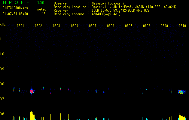This screenshot has height=120, width=189.
Task: Click the 0801 time marker
Action: (20, 26)
